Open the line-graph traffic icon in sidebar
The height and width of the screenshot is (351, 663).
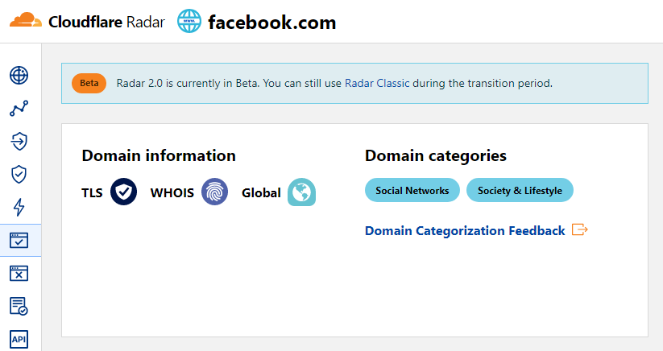pos(19,109)
